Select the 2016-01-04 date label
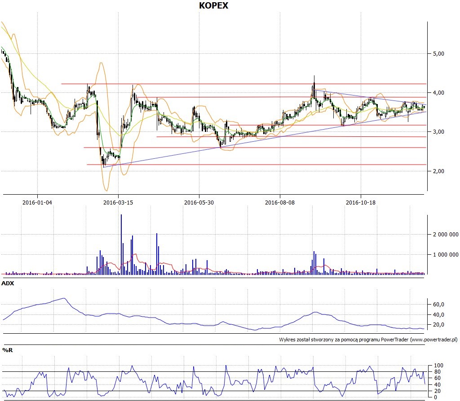 pyautogui.click(x=37, y=202)
